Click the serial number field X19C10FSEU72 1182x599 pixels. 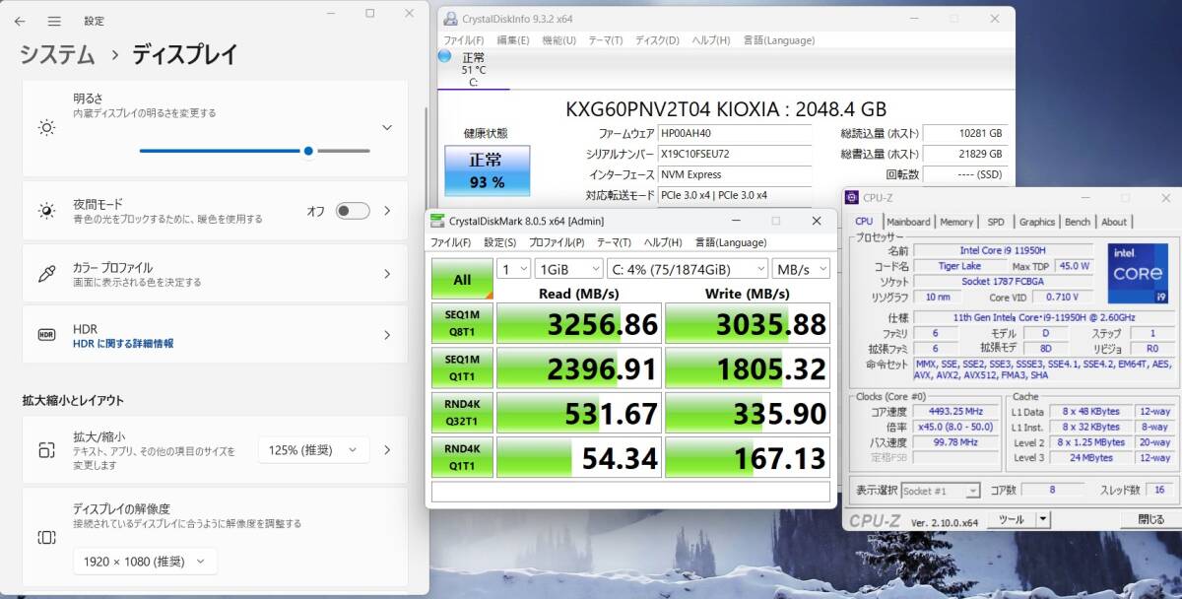coord(734,154)
